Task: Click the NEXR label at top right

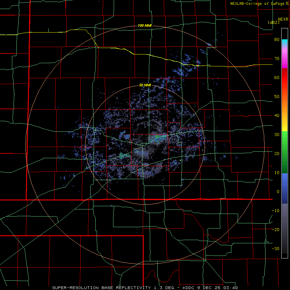Action: click(x=283, y=19)
